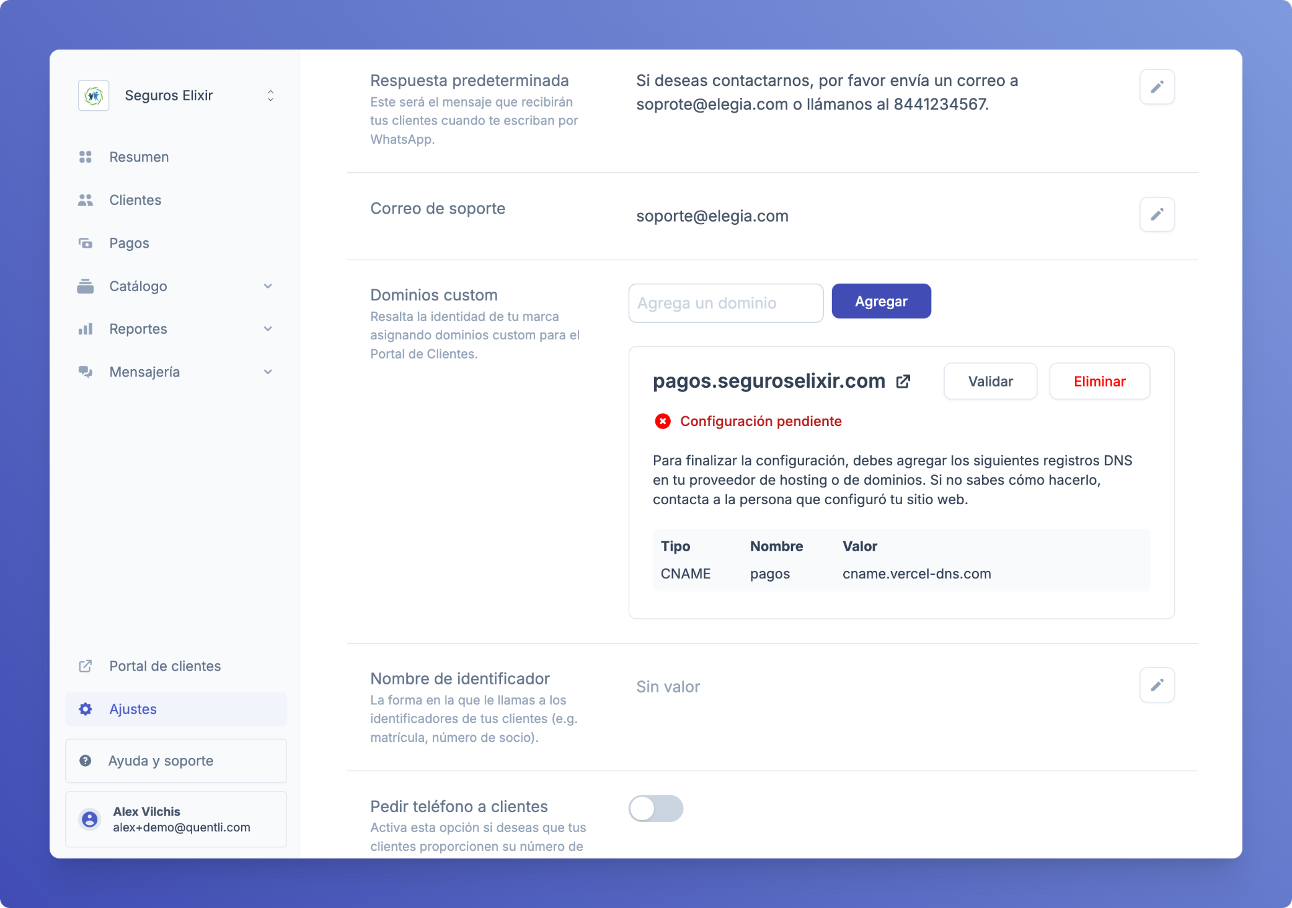
Task: Go to Clientes in the sidebar
Action: (135, 200)
